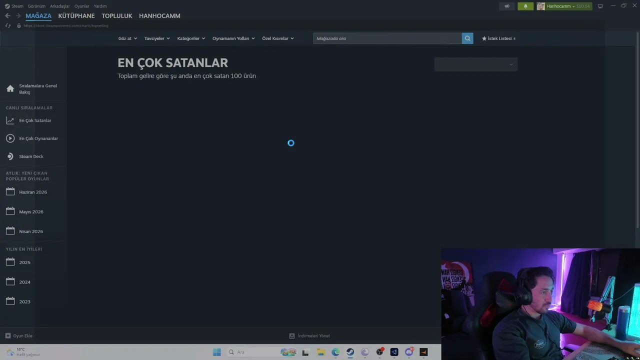640x360 pixels.
Task: Open the megaphone announcements button
Action: click(507, 6)
